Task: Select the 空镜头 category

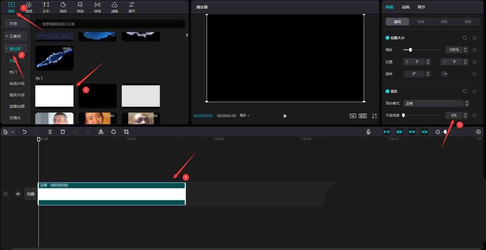Action: pos(15,118)
